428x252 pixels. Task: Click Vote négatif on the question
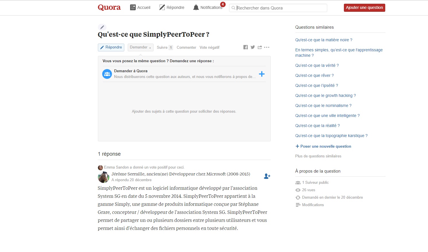[210, 48]
